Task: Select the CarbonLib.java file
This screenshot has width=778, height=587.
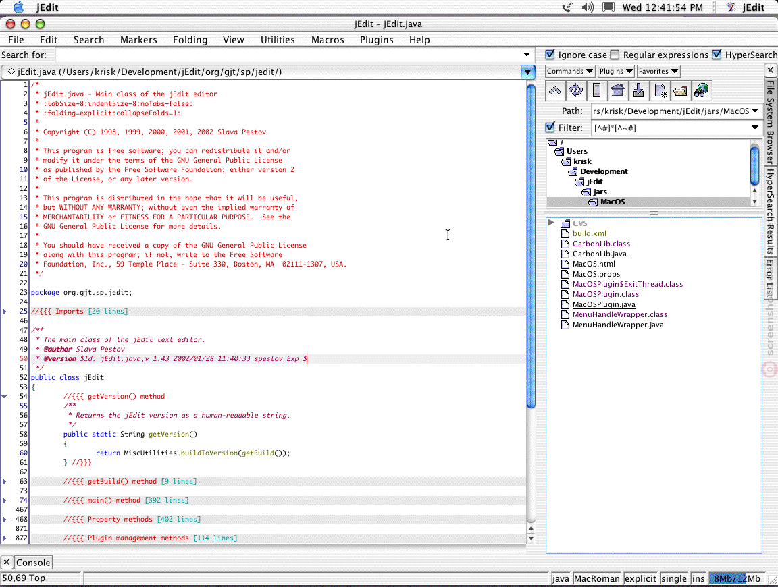Action: click(x=600, y=254)
